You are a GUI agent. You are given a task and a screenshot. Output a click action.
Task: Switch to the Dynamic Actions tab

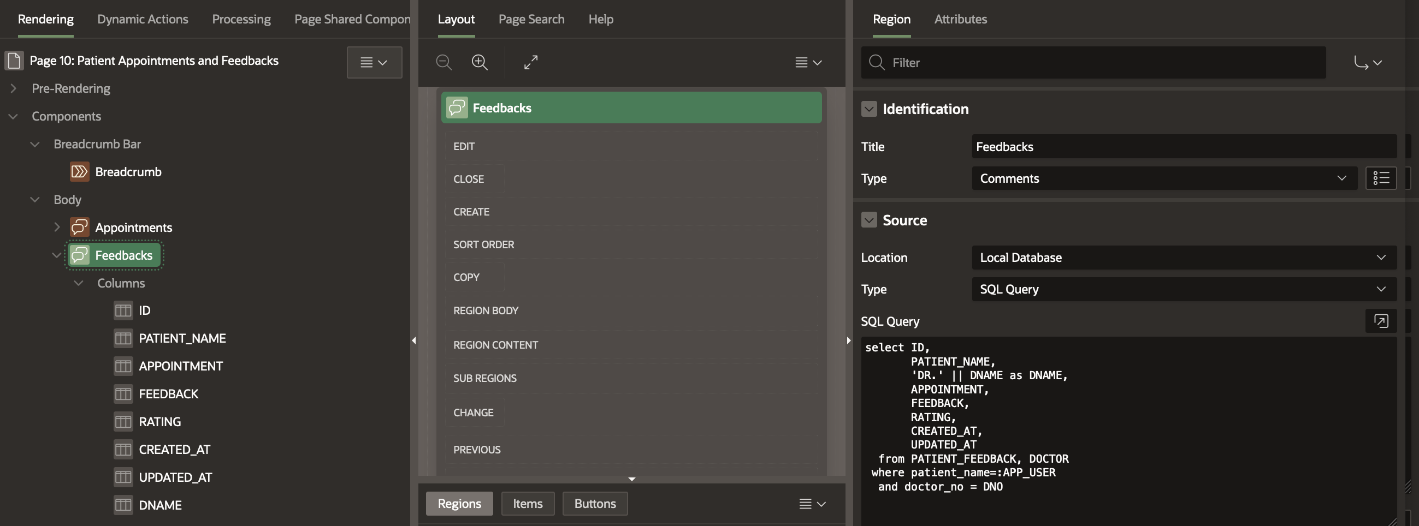click(x=143, y=19)
